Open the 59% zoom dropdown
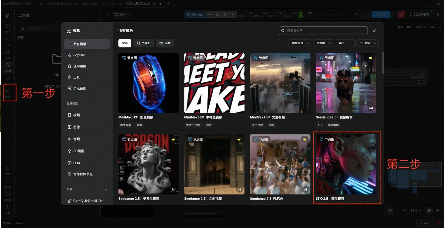Image resolution: width=444 pixels, height=228 pixels. point(416,211)
